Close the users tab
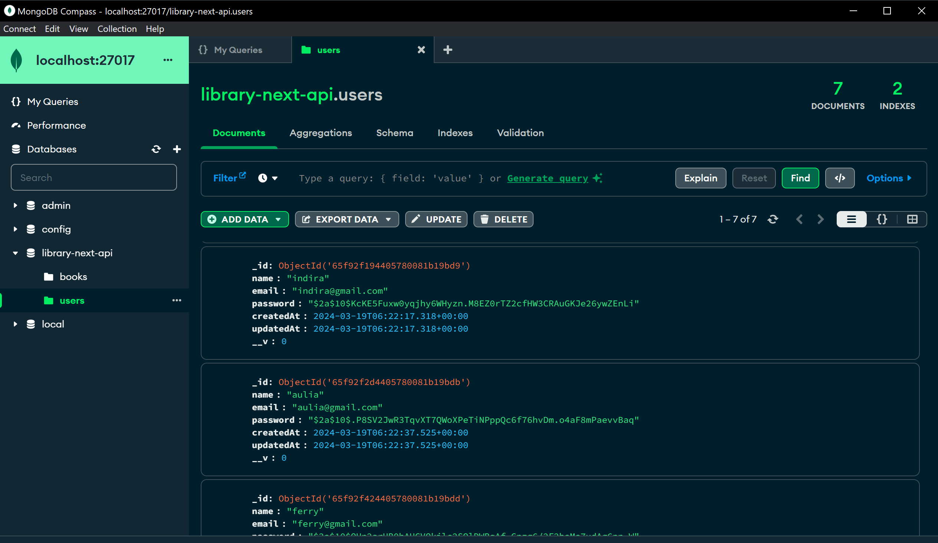 [x=421, y=50]
